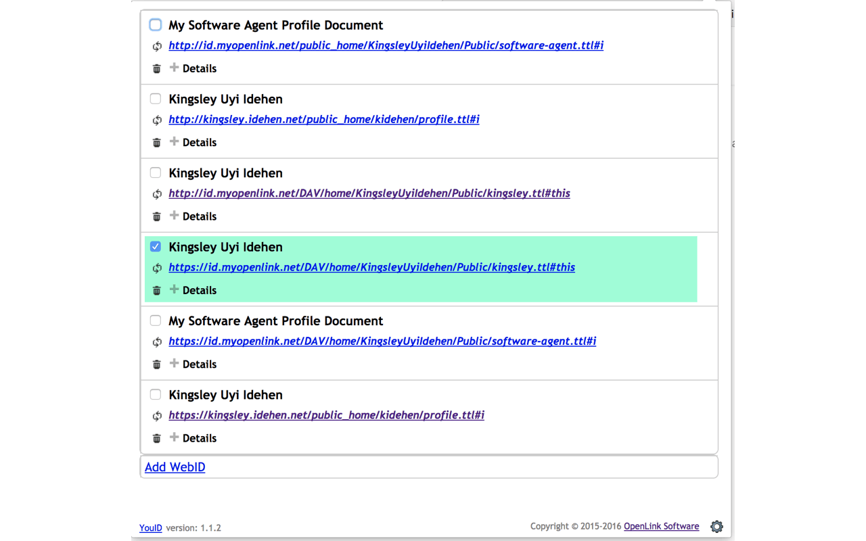Delete the highlighted https kingsley.ttl#this WebID
Screen dimensions: 866x541
coord(157,290)
